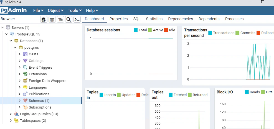
Task: Click the Servers group icon
Action: pos(8,27)
